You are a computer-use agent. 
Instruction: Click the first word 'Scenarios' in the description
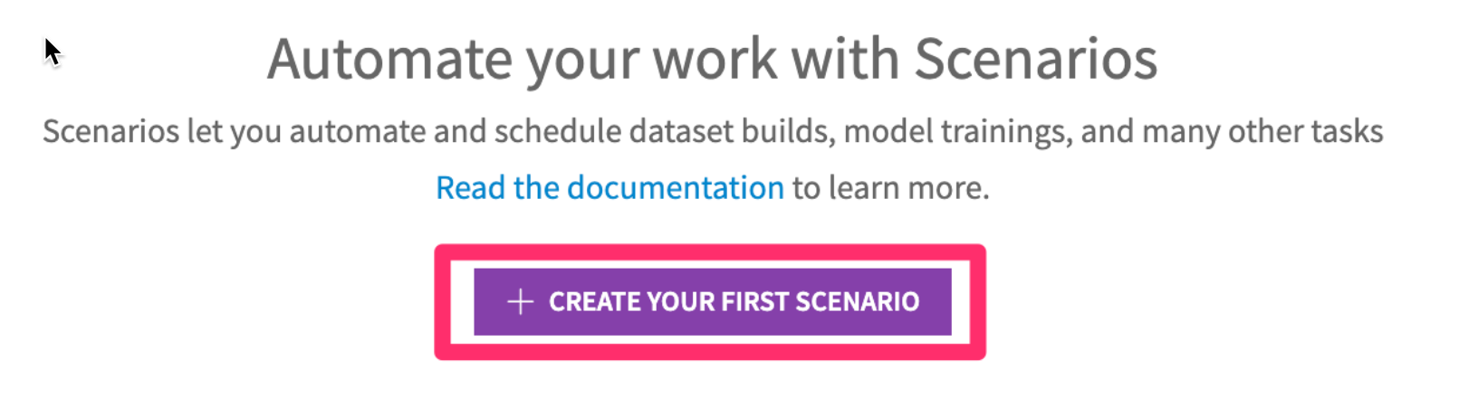pos(110,132)
